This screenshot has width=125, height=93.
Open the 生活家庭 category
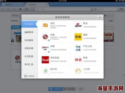29,56
